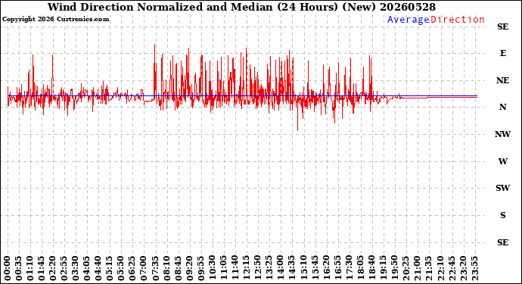Click the blue Average legend label
Screen dimensions: 522x284
(409, 20)
